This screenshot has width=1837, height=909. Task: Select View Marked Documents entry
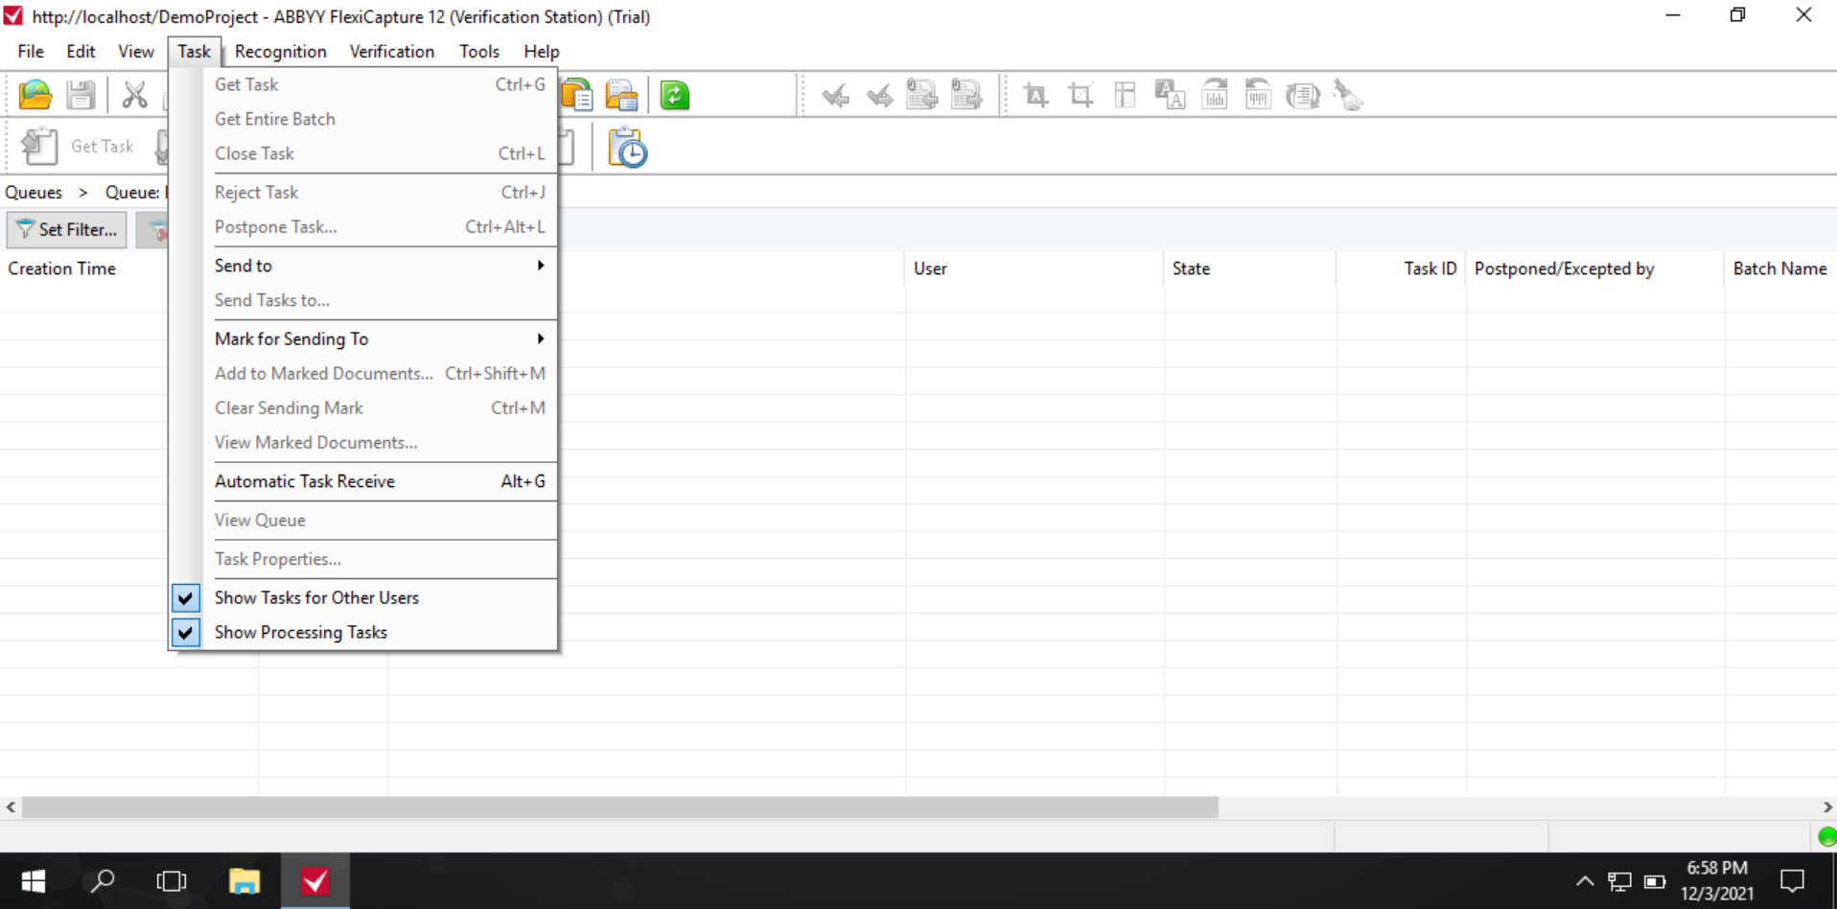click(363, 442)
